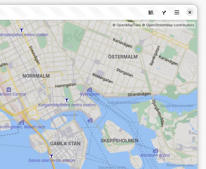The width and height of the screenshot is (206, 169).
Task: Select the Nybroplan ferry terminal icon
Action: pyautogui.click(x=90, y=90)
